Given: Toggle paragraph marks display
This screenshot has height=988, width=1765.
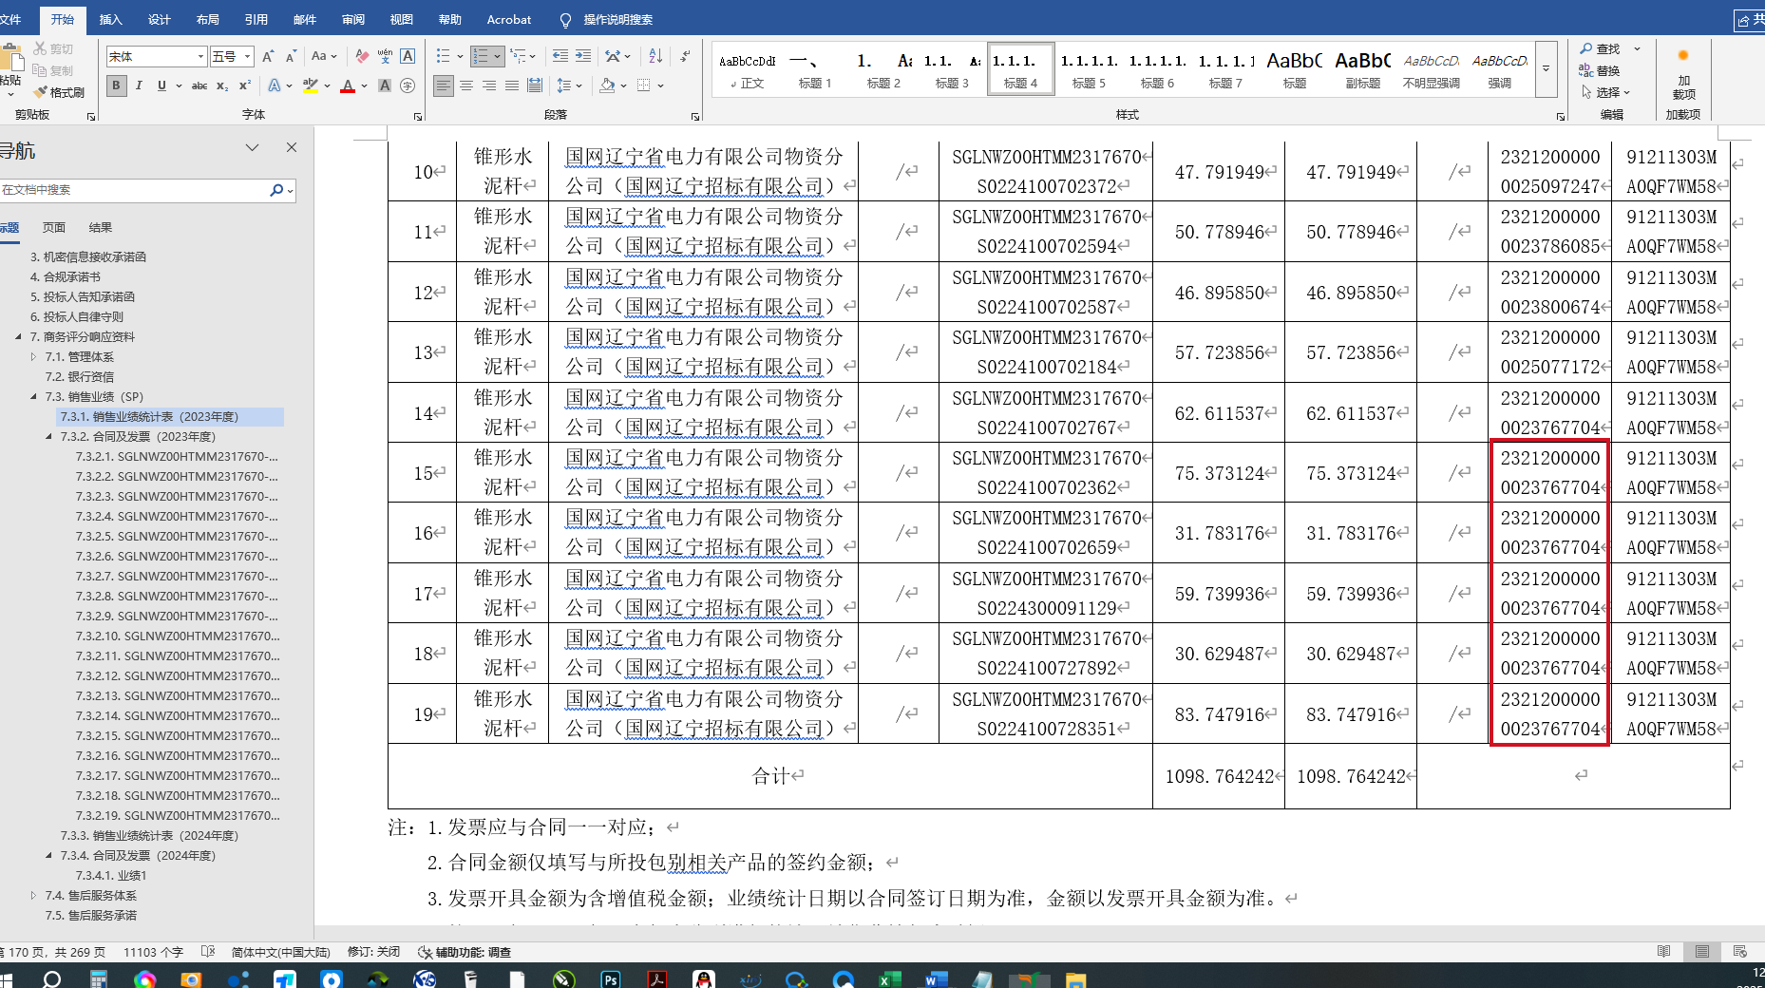Looking at the screenshot, I should point(685,57).
